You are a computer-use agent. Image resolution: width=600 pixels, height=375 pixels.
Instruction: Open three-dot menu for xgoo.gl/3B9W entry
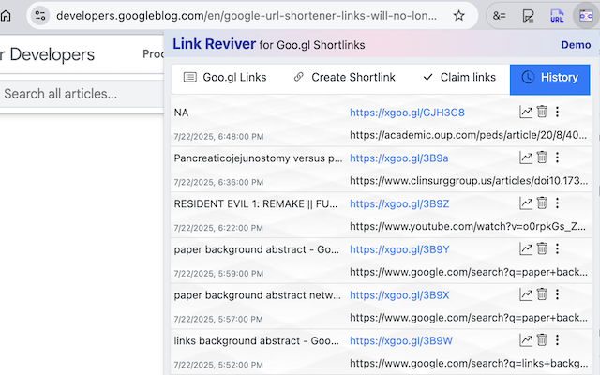(x=557, y=339)
